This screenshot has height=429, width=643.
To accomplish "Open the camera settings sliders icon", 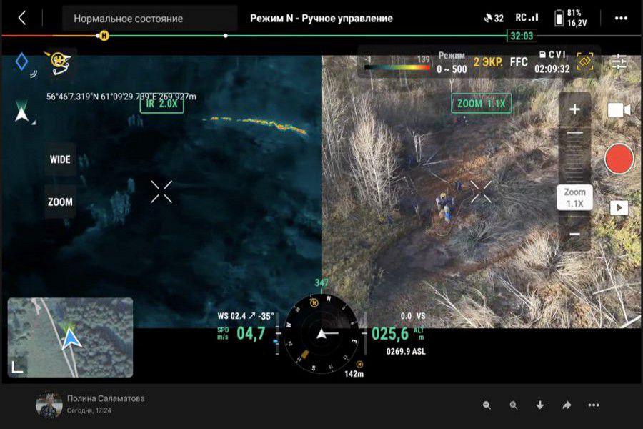I will coord(619,61).
